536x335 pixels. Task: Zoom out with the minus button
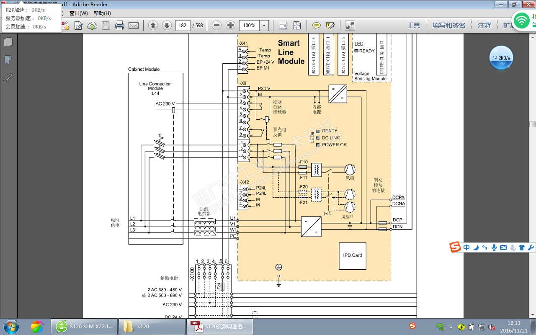pos(216,26)
